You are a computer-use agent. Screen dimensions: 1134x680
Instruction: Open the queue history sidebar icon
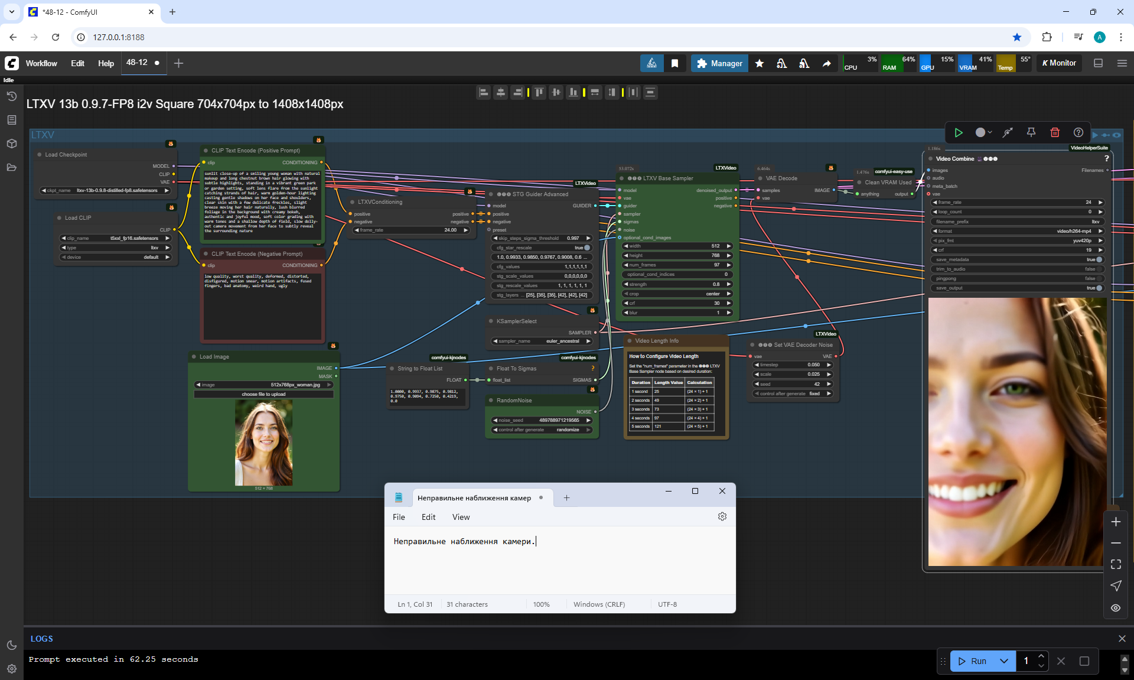[x=11, y=96]
